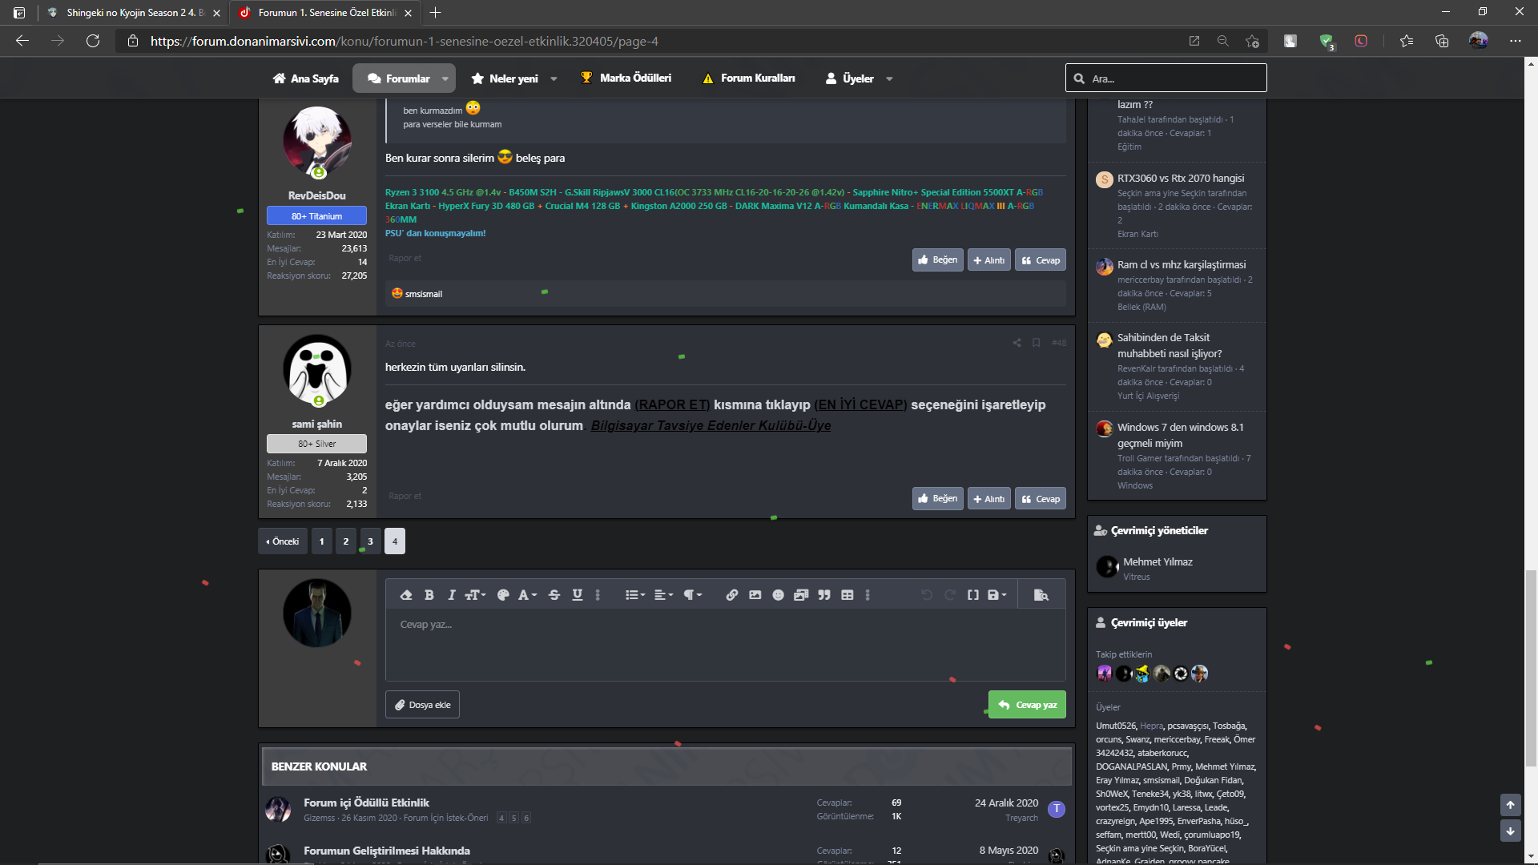Click the insert table icon
The height and width of the screenshot is (865, 1538).
(848, 595)
